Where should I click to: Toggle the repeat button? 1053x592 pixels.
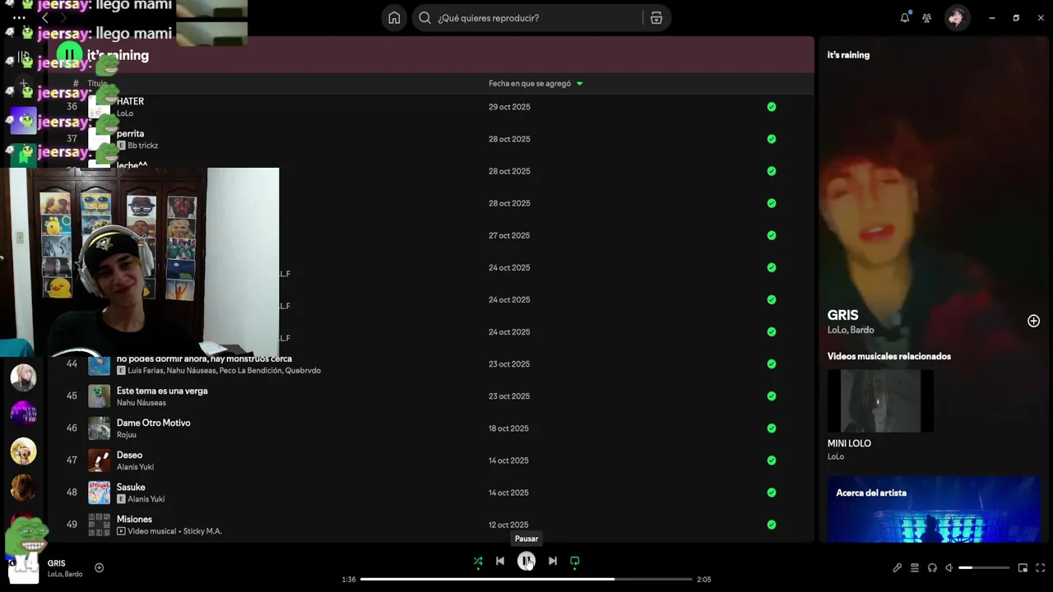point(575,562)
